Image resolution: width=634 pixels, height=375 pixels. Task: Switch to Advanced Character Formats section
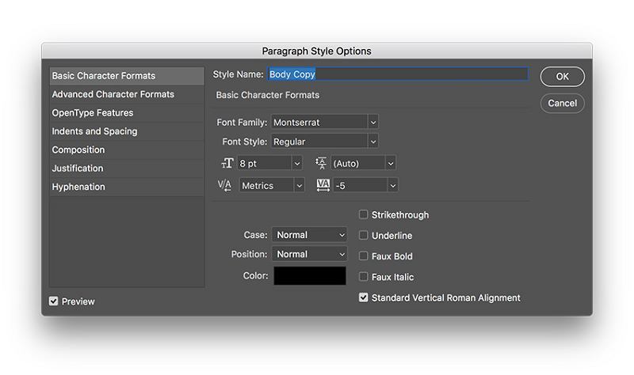pyautogui.click(x=113, y=94)
